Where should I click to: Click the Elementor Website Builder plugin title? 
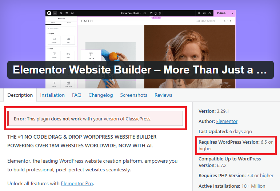tap(140, 70)
